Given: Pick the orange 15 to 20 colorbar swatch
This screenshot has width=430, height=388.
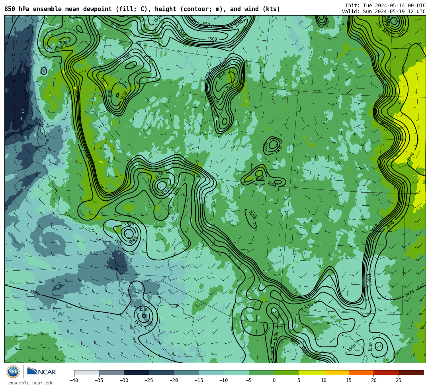Looking at the screenshot, I should coord(361,372).
